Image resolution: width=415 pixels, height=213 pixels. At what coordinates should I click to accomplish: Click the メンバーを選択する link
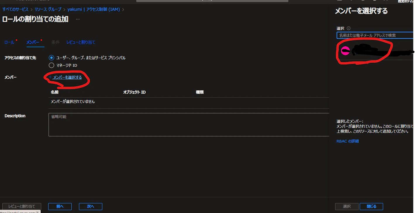tap(68, 77)
